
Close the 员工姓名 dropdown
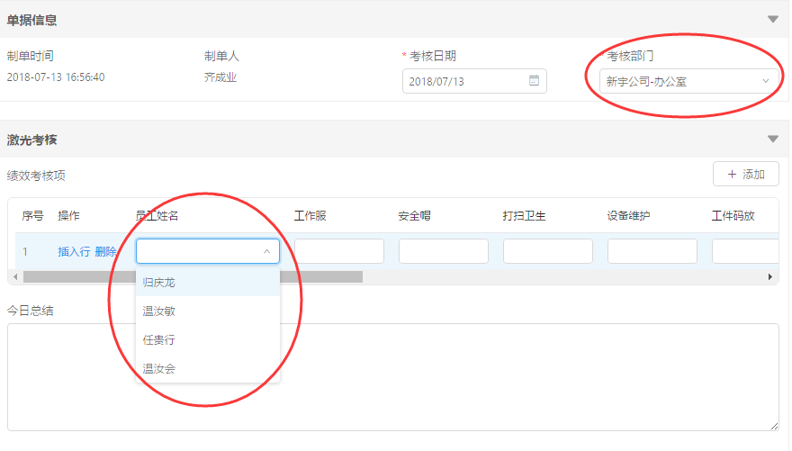click(266, 251)
